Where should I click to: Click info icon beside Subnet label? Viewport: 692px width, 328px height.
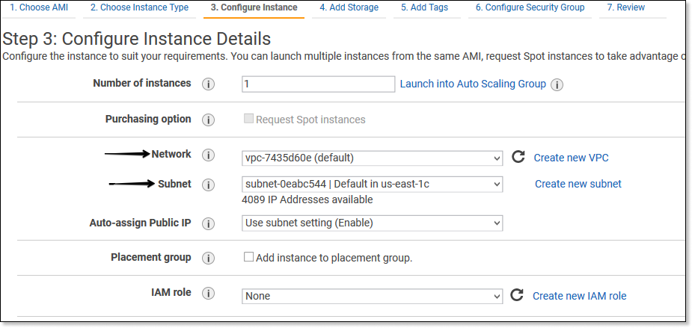click(209, 185)
